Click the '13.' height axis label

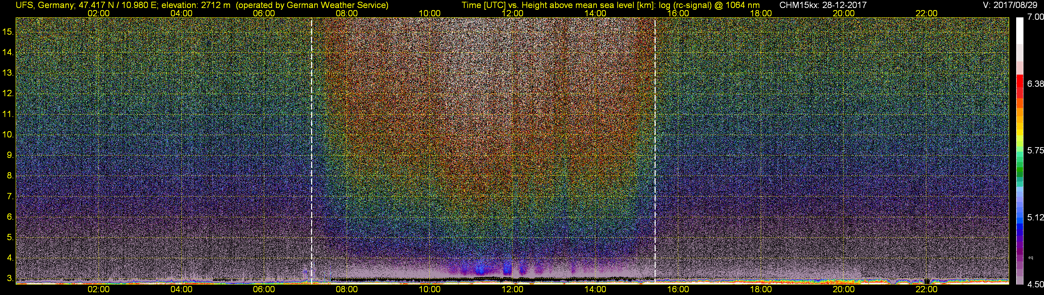[8, 73]
